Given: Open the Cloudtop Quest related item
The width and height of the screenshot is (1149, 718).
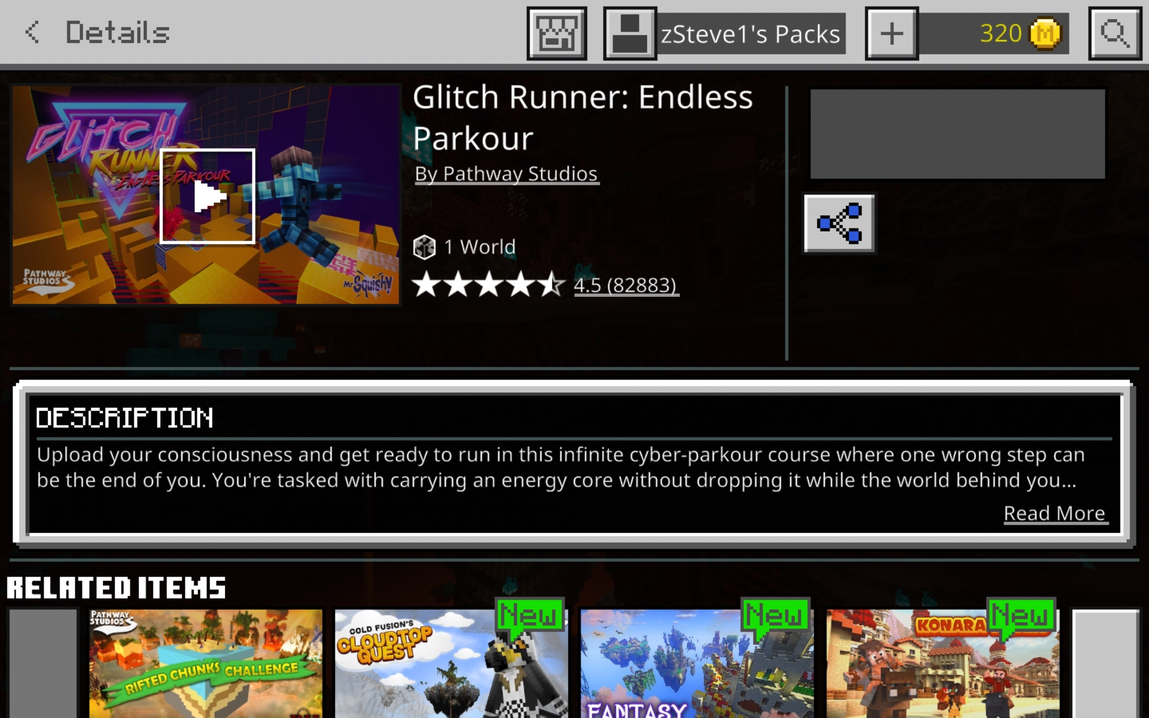Looking at the screenshot, I should click(451, 664).
